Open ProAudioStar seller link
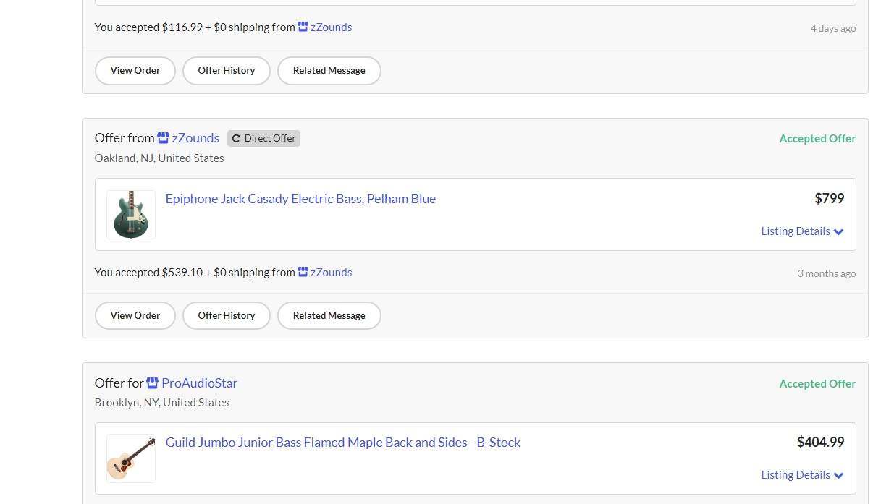The image size is (873, 504). coord(199,383)
